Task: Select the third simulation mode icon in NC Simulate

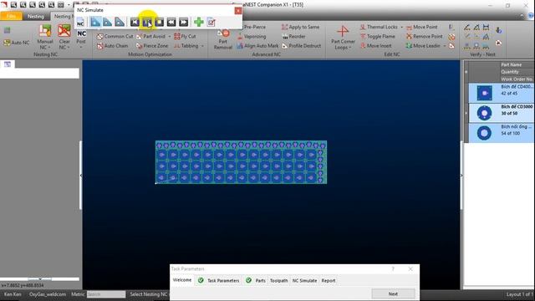Action: 120,23
